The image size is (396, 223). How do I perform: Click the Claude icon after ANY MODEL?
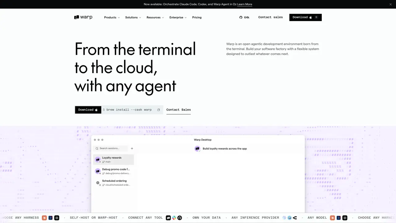tap(332, 218)
